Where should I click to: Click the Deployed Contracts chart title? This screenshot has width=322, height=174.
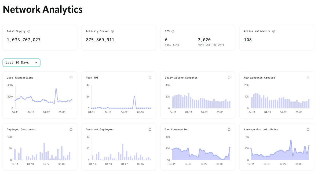coord(21,130)
